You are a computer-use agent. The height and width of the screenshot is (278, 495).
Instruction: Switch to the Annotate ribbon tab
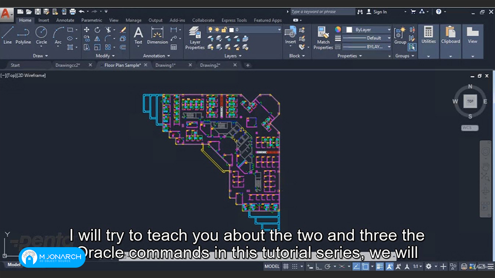[x=65, y=20]
